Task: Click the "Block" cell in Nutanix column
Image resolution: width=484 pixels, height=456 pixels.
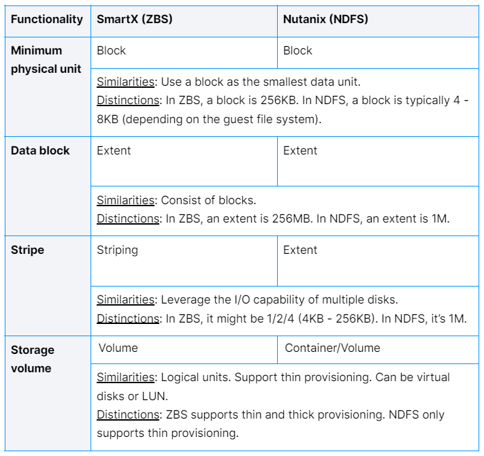Action: (297, 50)
